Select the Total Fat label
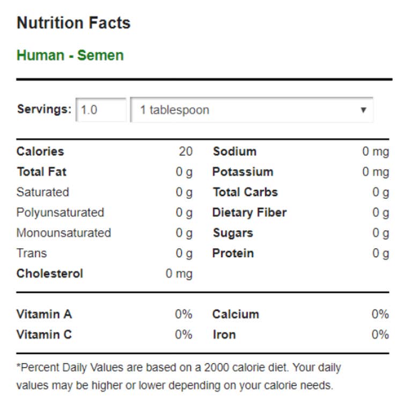Image resolution: width=412 pixels, height=412 pixels. coord(42,172)
